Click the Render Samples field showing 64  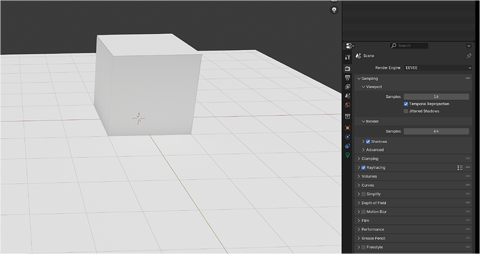tap(436, 131)
